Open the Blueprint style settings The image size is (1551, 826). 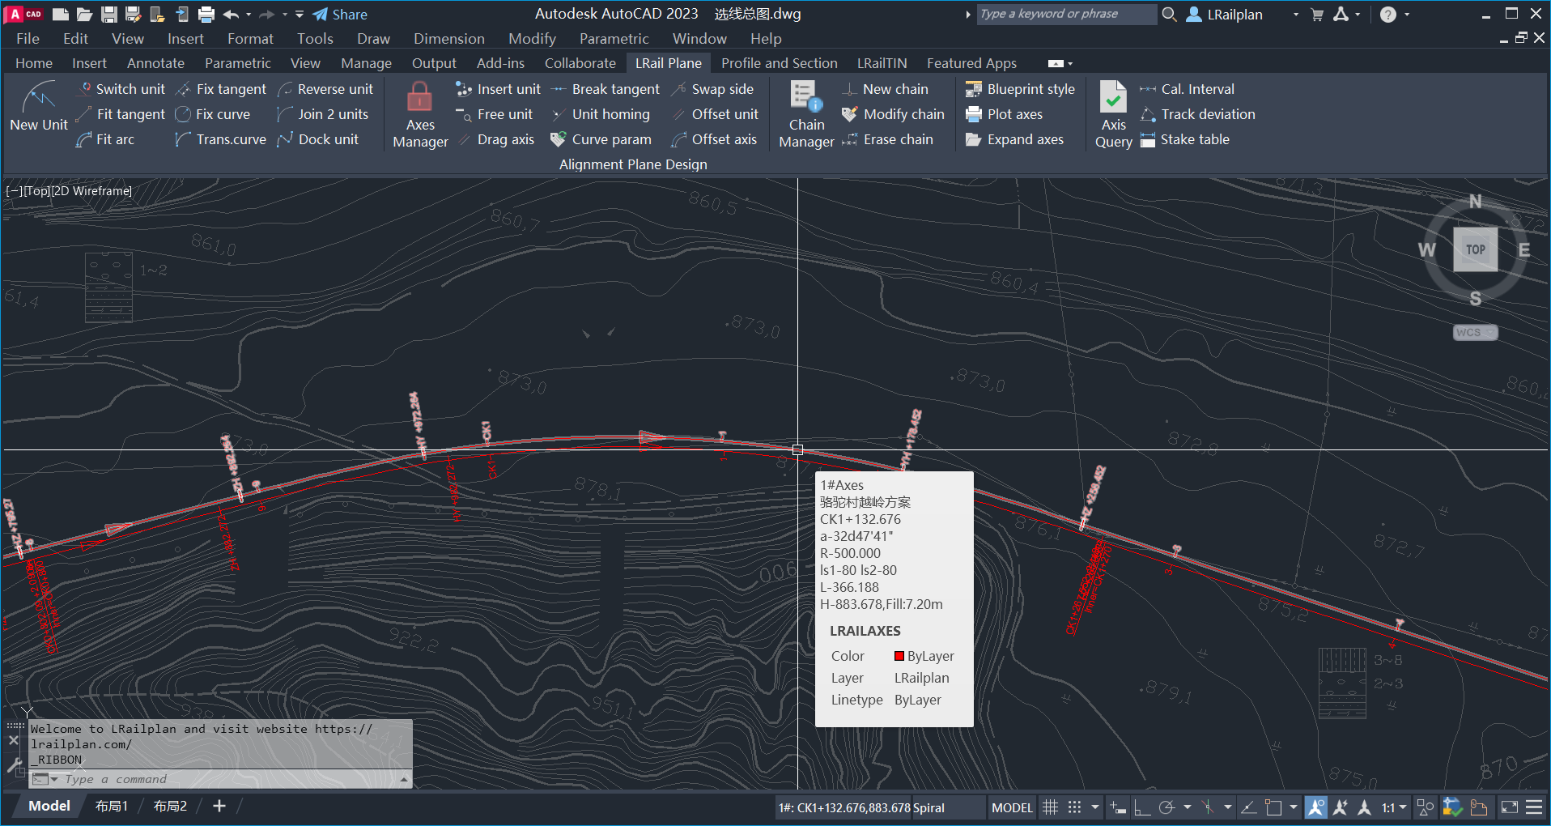(x=1020, y=89)
